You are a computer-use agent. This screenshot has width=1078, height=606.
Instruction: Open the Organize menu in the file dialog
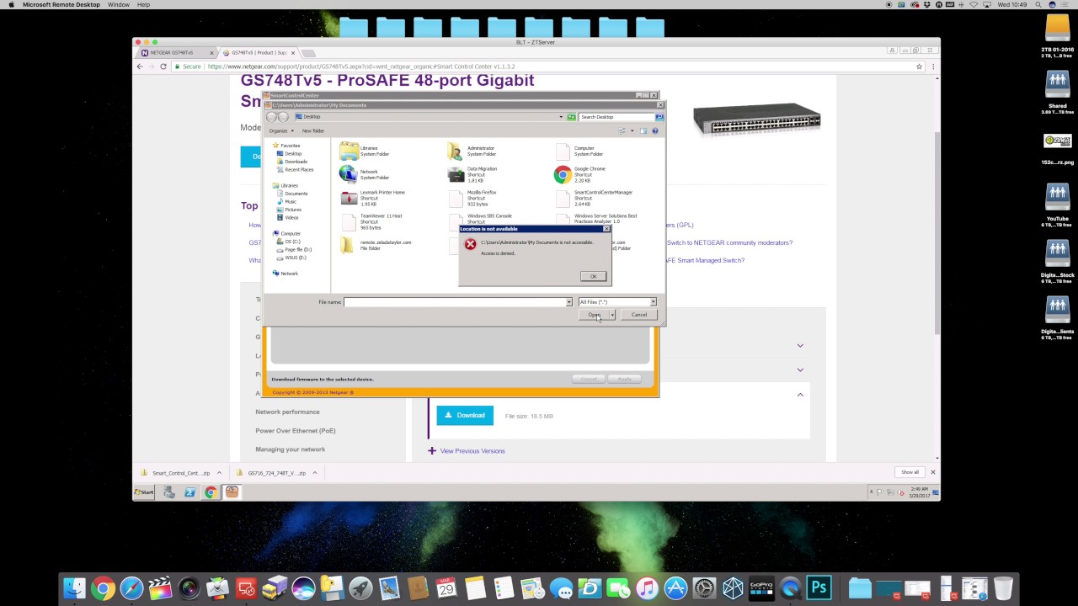281,130
